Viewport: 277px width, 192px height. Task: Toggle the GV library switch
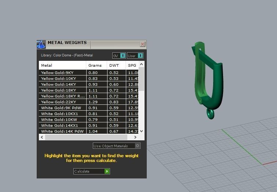119,56
